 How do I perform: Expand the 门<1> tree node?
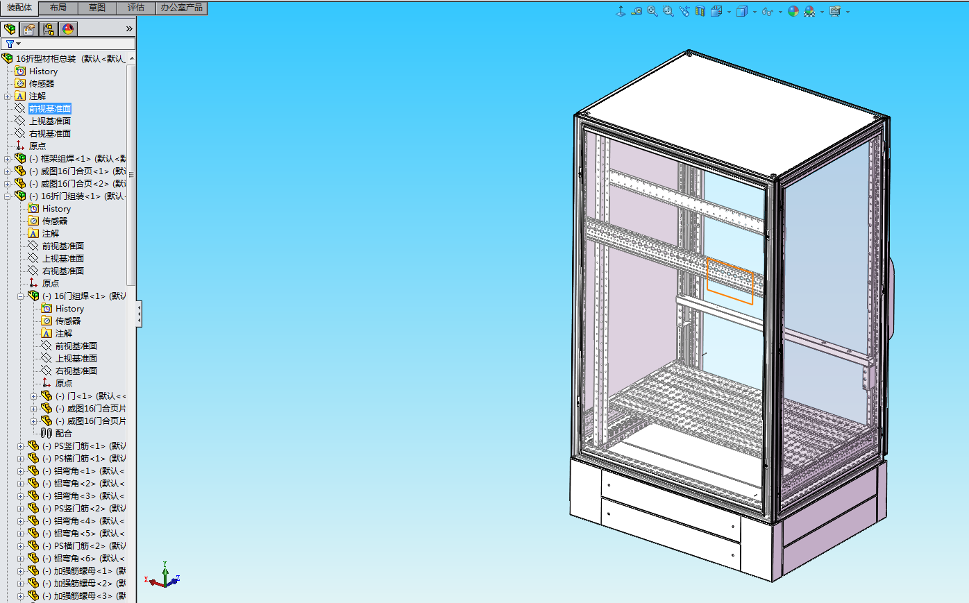coord(35,396)
